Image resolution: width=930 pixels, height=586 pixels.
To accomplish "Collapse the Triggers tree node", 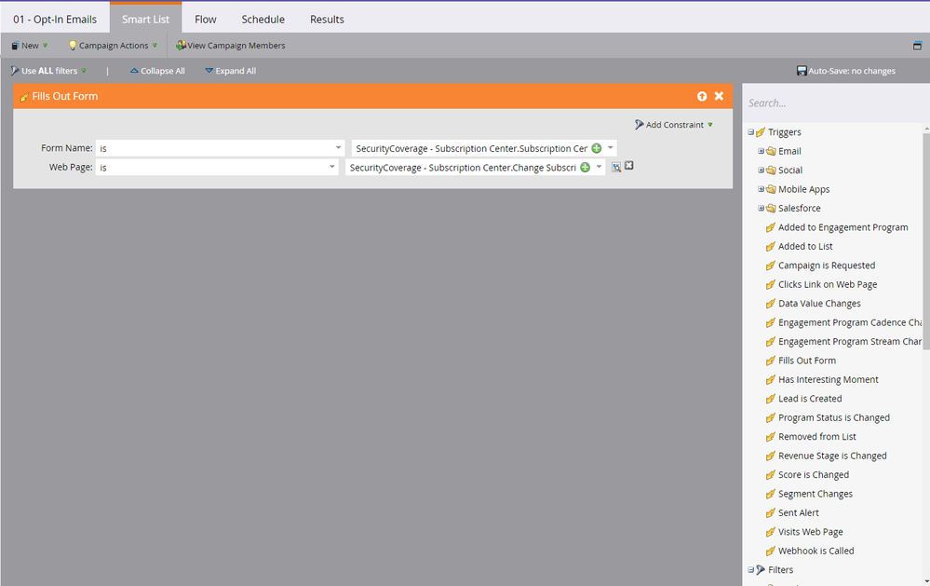I will pyautogui.click(x=750, y=132).
